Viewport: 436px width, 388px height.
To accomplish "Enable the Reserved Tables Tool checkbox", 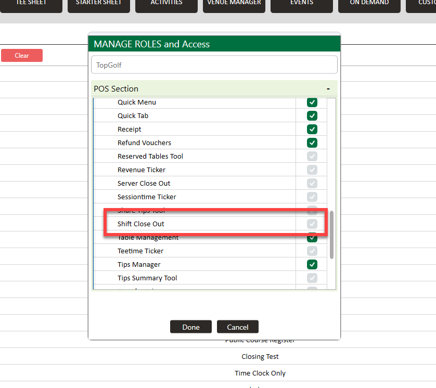I will [x=312, y=157].
